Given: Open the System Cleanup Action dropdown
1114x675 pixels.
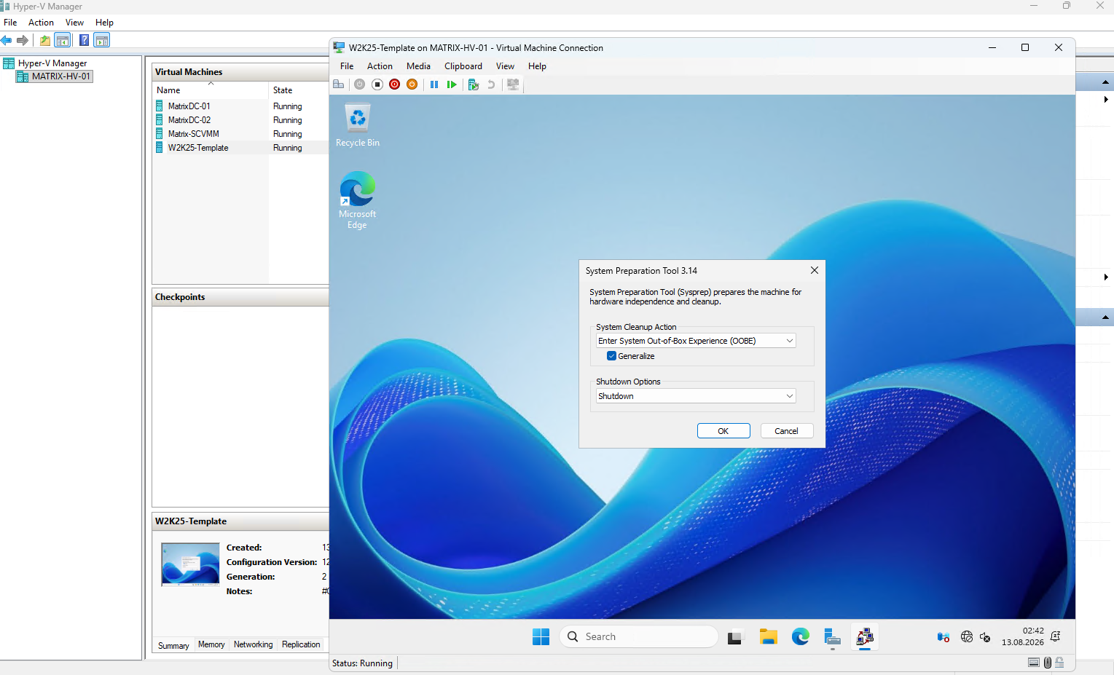Looking at the screenshot, I should (x=696, y=341).
